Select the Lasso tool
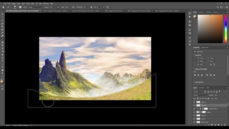The height and width of the screenshot is (129, 229). click(x=3, y=20)
